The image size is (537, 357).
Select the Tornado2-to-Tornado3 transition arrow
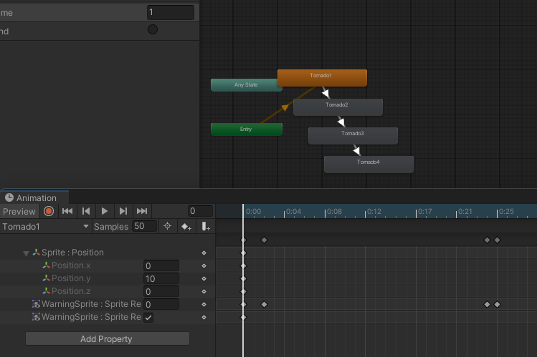click(341, 122)
